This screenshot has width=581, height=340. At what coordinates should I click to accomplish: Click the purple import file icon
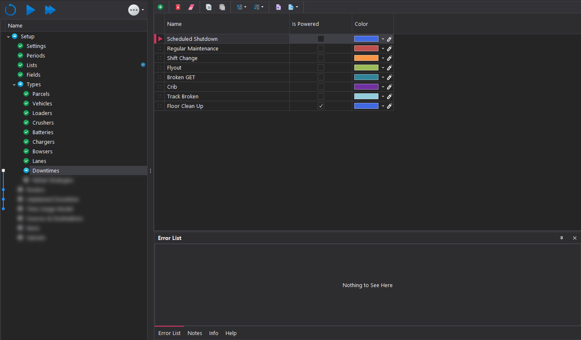pyautogui.click(x=278, y=7)
